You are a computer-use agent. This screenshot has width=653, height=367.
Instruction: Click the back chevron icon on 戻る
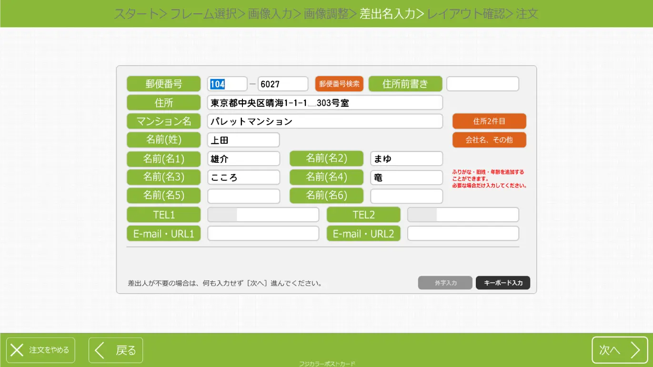100,350
